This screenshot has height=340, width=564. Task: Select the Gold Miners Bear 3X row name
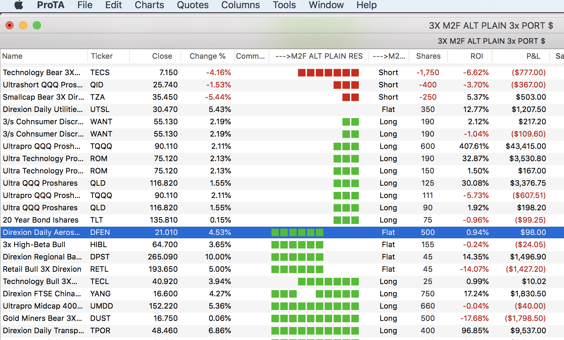(x=42, y=318)
